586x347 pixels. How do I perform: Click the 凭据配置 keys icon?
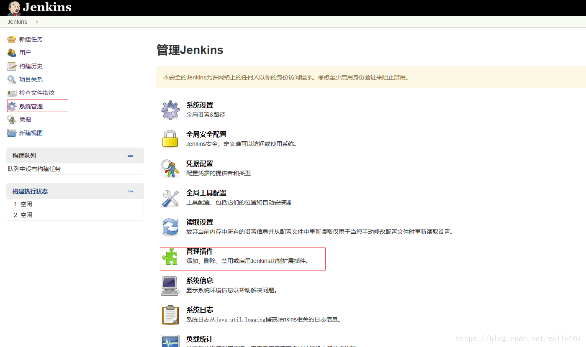pos(170,168)
